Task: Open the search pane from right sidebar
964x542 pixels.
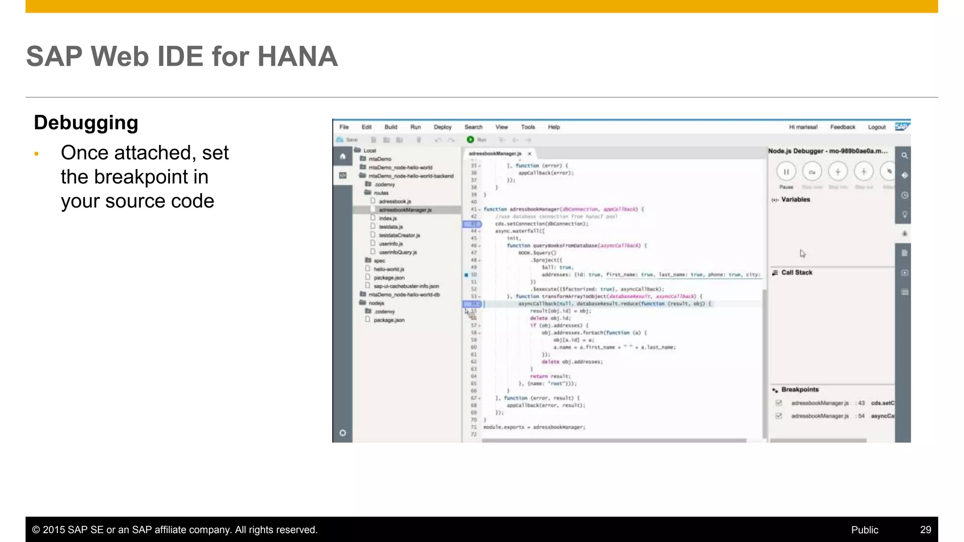Action: tap(904, 156)
